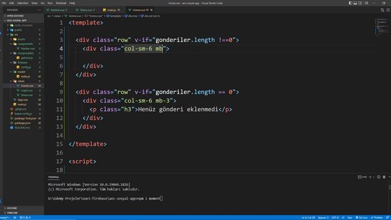Image resolution: width=391 pixels, height=220 pixels.
Task: Open Customize Layout icon in title bar
Action: click(367, 3)
